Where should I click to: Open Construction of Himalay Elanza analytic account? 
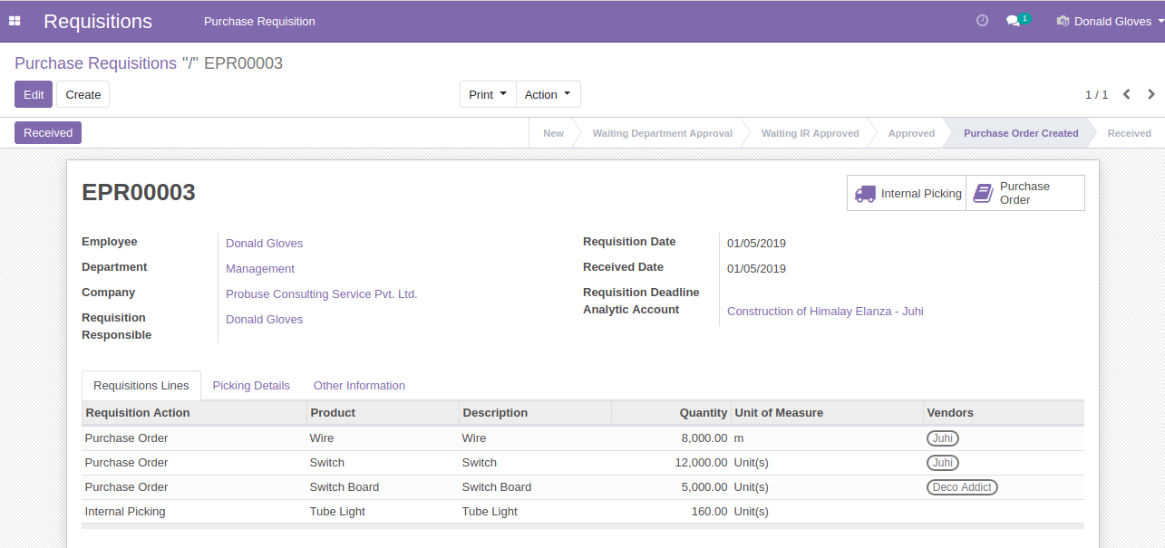coord(825,311)
